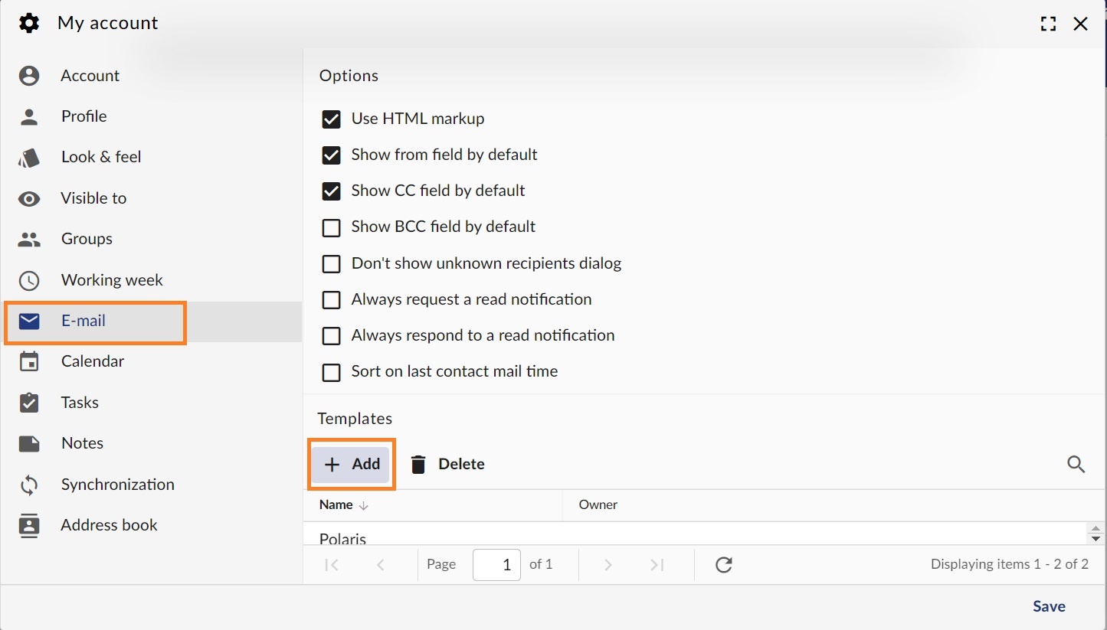Open template search with magnifier icon
Viewport: 1107px width, 630px height.
(x=1076, y=464)
